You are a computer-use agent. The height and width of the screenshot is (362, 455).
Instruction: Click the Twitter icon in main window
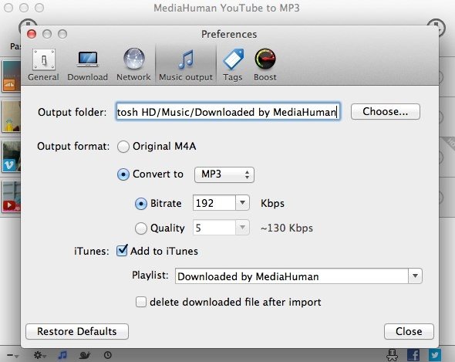(x=435, y=355)
